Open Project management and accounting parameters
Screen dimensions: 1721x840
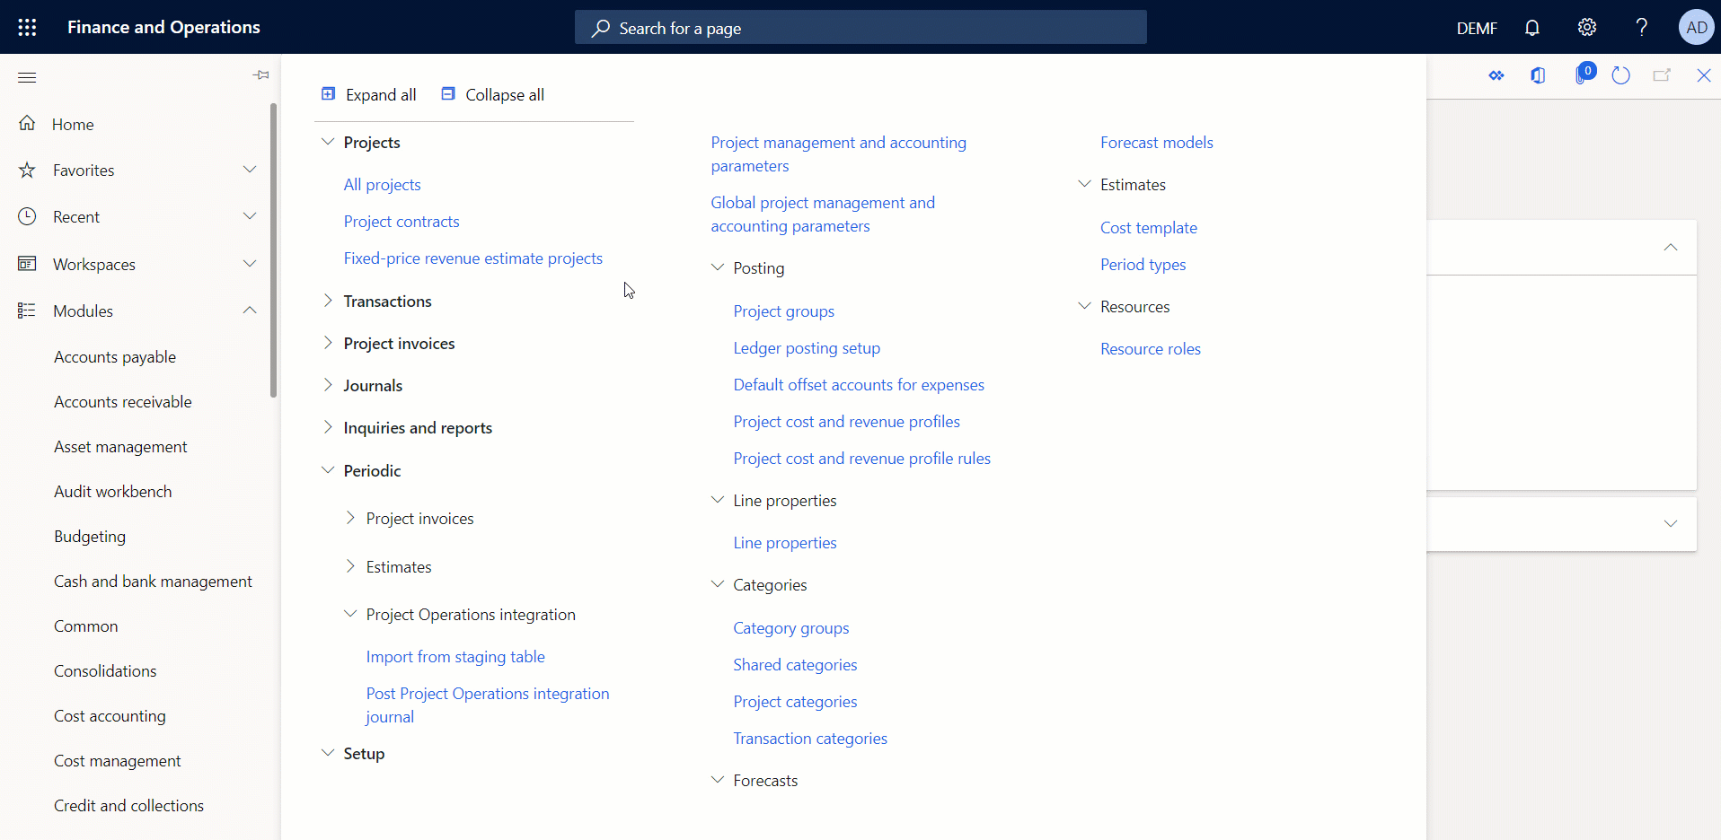839,154
